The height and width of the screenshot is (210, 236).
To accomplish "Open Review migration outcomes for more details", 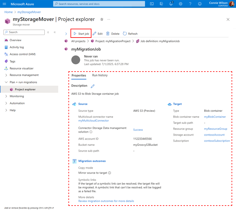I will pos(106,201).
